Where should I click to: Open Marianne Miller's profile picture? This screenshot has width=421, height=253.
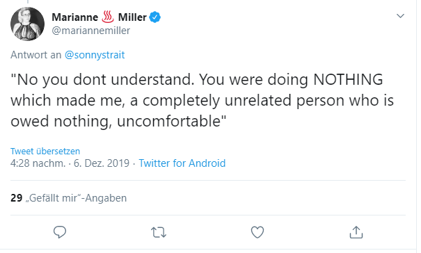click(x=27, y=24)
